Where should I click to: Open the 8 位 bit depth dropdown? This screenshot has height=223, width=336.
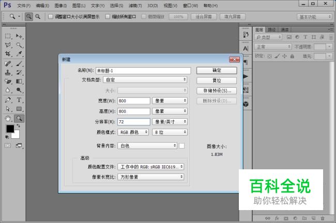(x=170, y=132)
